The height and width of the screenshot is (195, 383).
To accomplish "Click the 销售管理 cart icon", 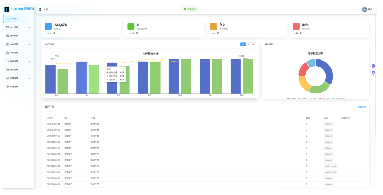I will pos(7,61).
